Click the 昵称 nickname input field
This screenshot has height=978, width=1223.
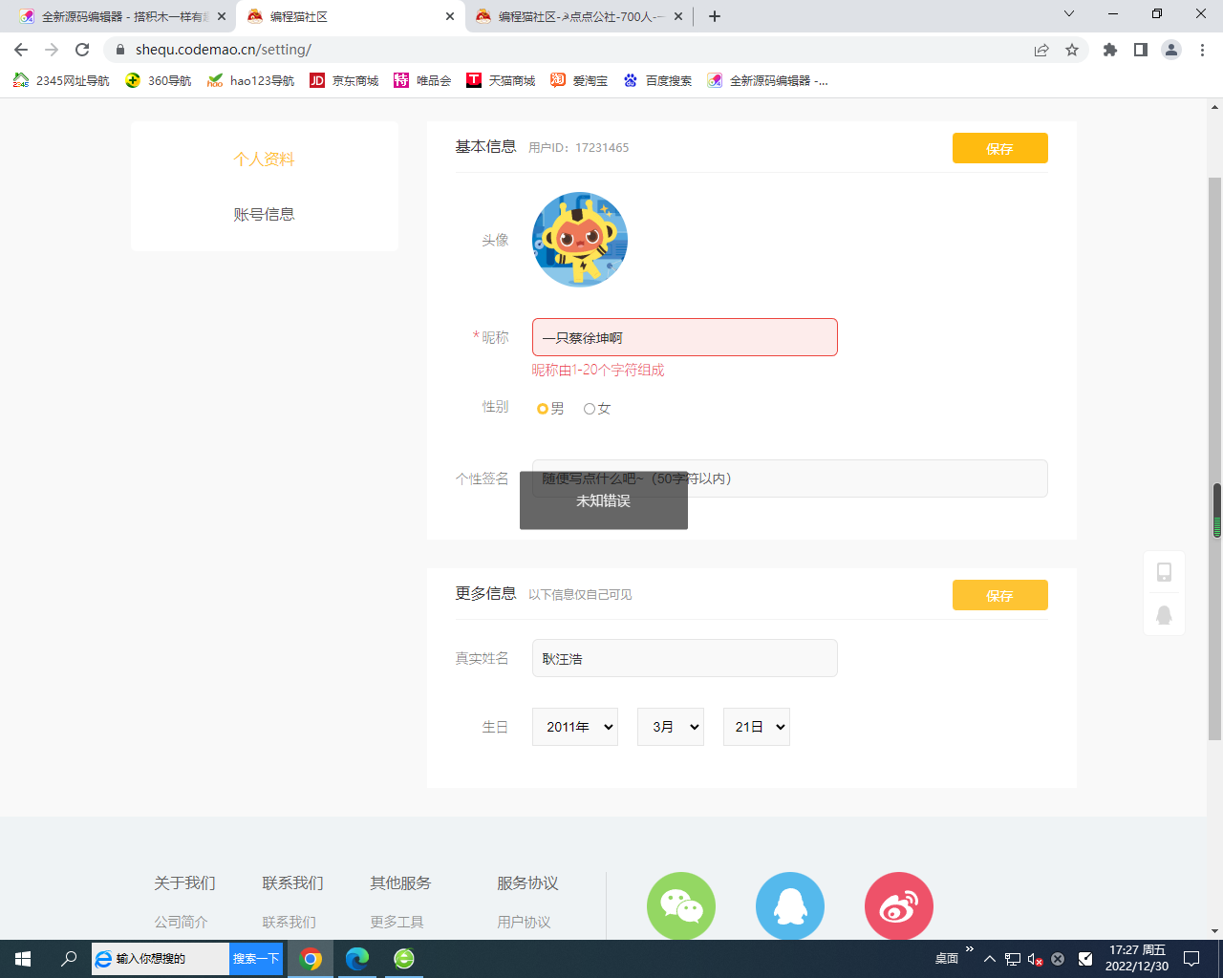[685, 337]
